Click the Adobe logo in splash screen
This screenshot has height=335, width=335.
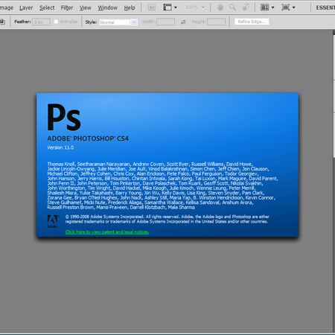(x=53, y=221)
